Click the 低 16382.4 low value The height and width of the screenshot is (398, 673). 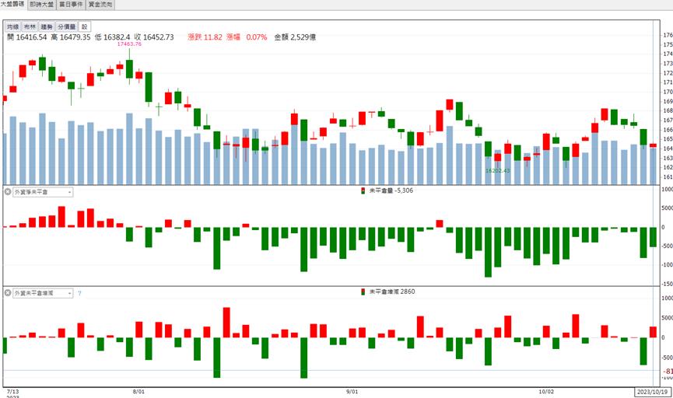pos(112,37)
